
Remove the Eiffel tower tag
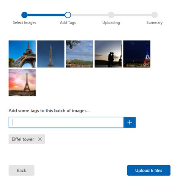(x=40, y=139)
